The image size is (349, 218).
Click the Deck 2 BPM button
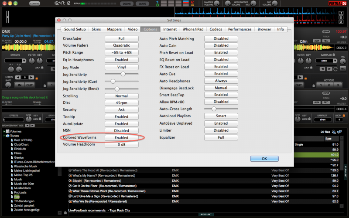326,31
